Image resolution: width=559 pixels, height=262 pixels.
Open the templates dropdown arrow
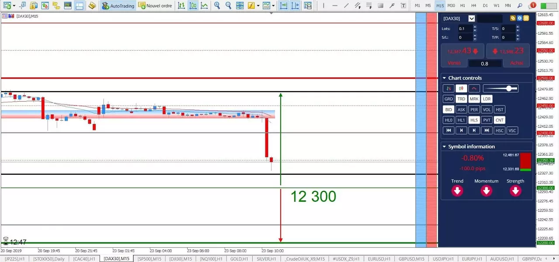click(x=273, y=6)
